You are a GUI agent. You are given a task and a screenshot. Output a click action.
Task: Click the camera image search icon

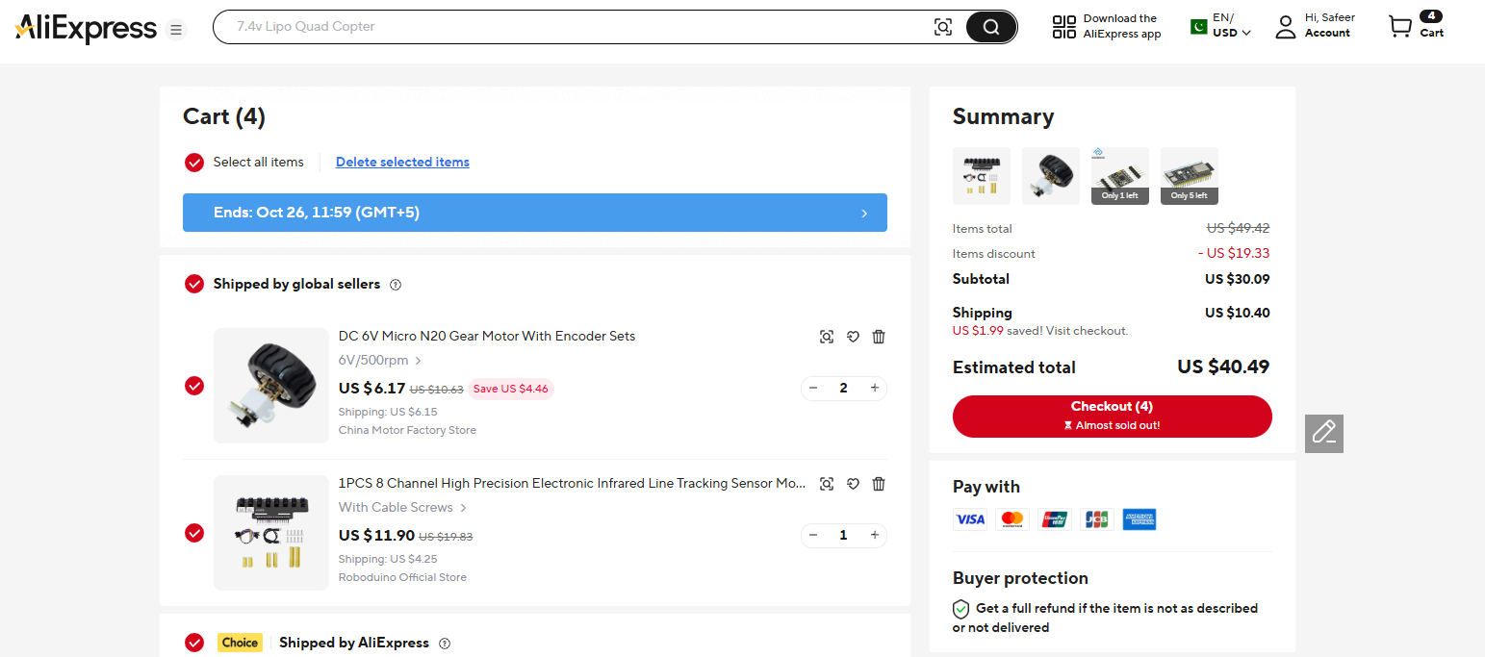943,27
